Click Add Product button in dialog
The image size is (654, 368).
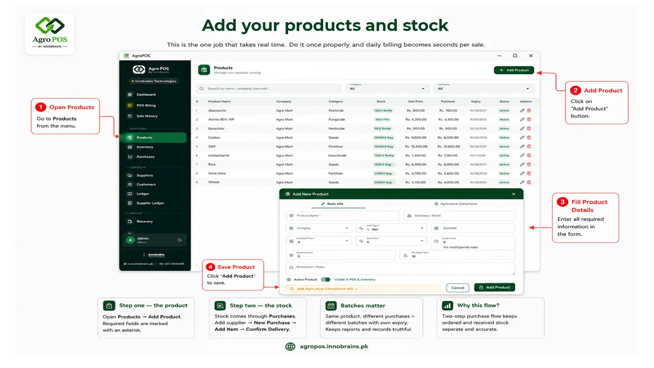click(x=495, y=287)
